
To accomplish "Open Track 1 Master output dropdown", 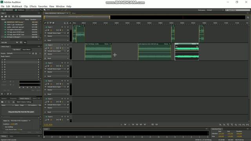I will coord(58,36).
